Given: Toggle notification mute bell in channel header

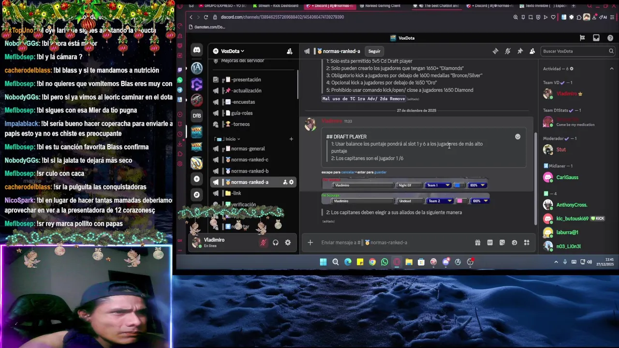Looking at the screenshot, I should (507, 51).
